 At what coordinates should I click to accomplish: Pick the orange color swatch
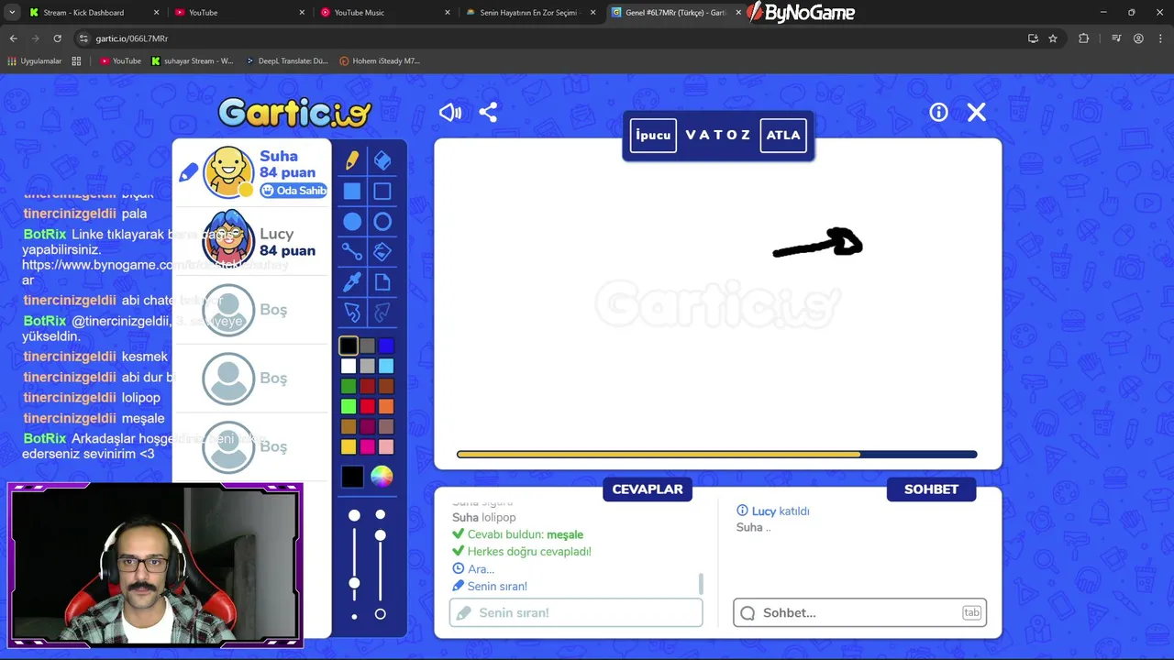386,406
